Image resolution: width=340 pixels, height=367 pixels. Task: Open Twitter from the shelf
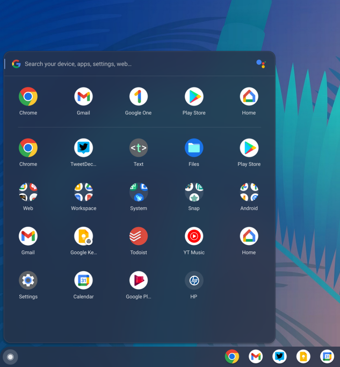point(279,356)
